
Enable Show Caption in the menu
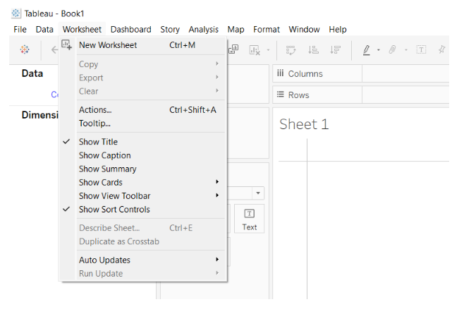click(104, 155)
